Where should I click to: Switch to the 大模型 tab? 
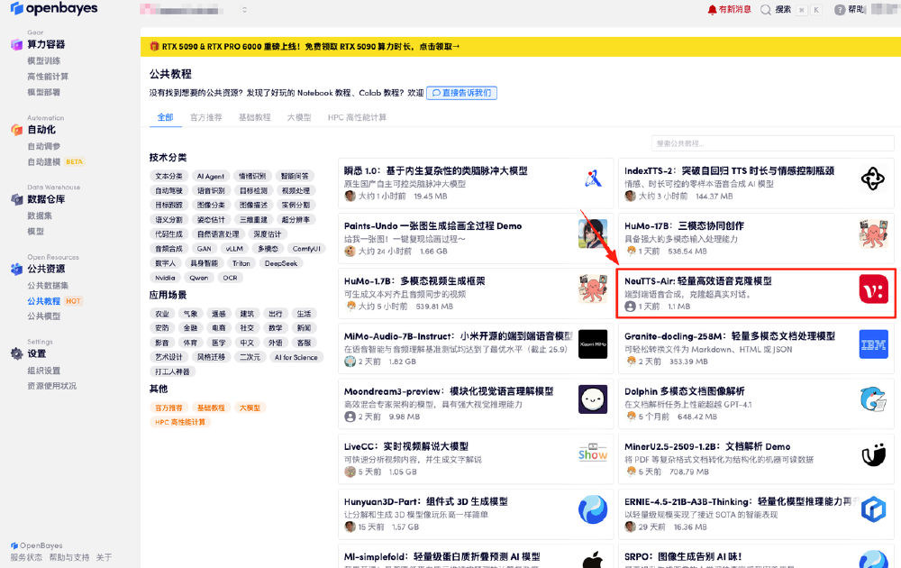click(x=299, y=117)
